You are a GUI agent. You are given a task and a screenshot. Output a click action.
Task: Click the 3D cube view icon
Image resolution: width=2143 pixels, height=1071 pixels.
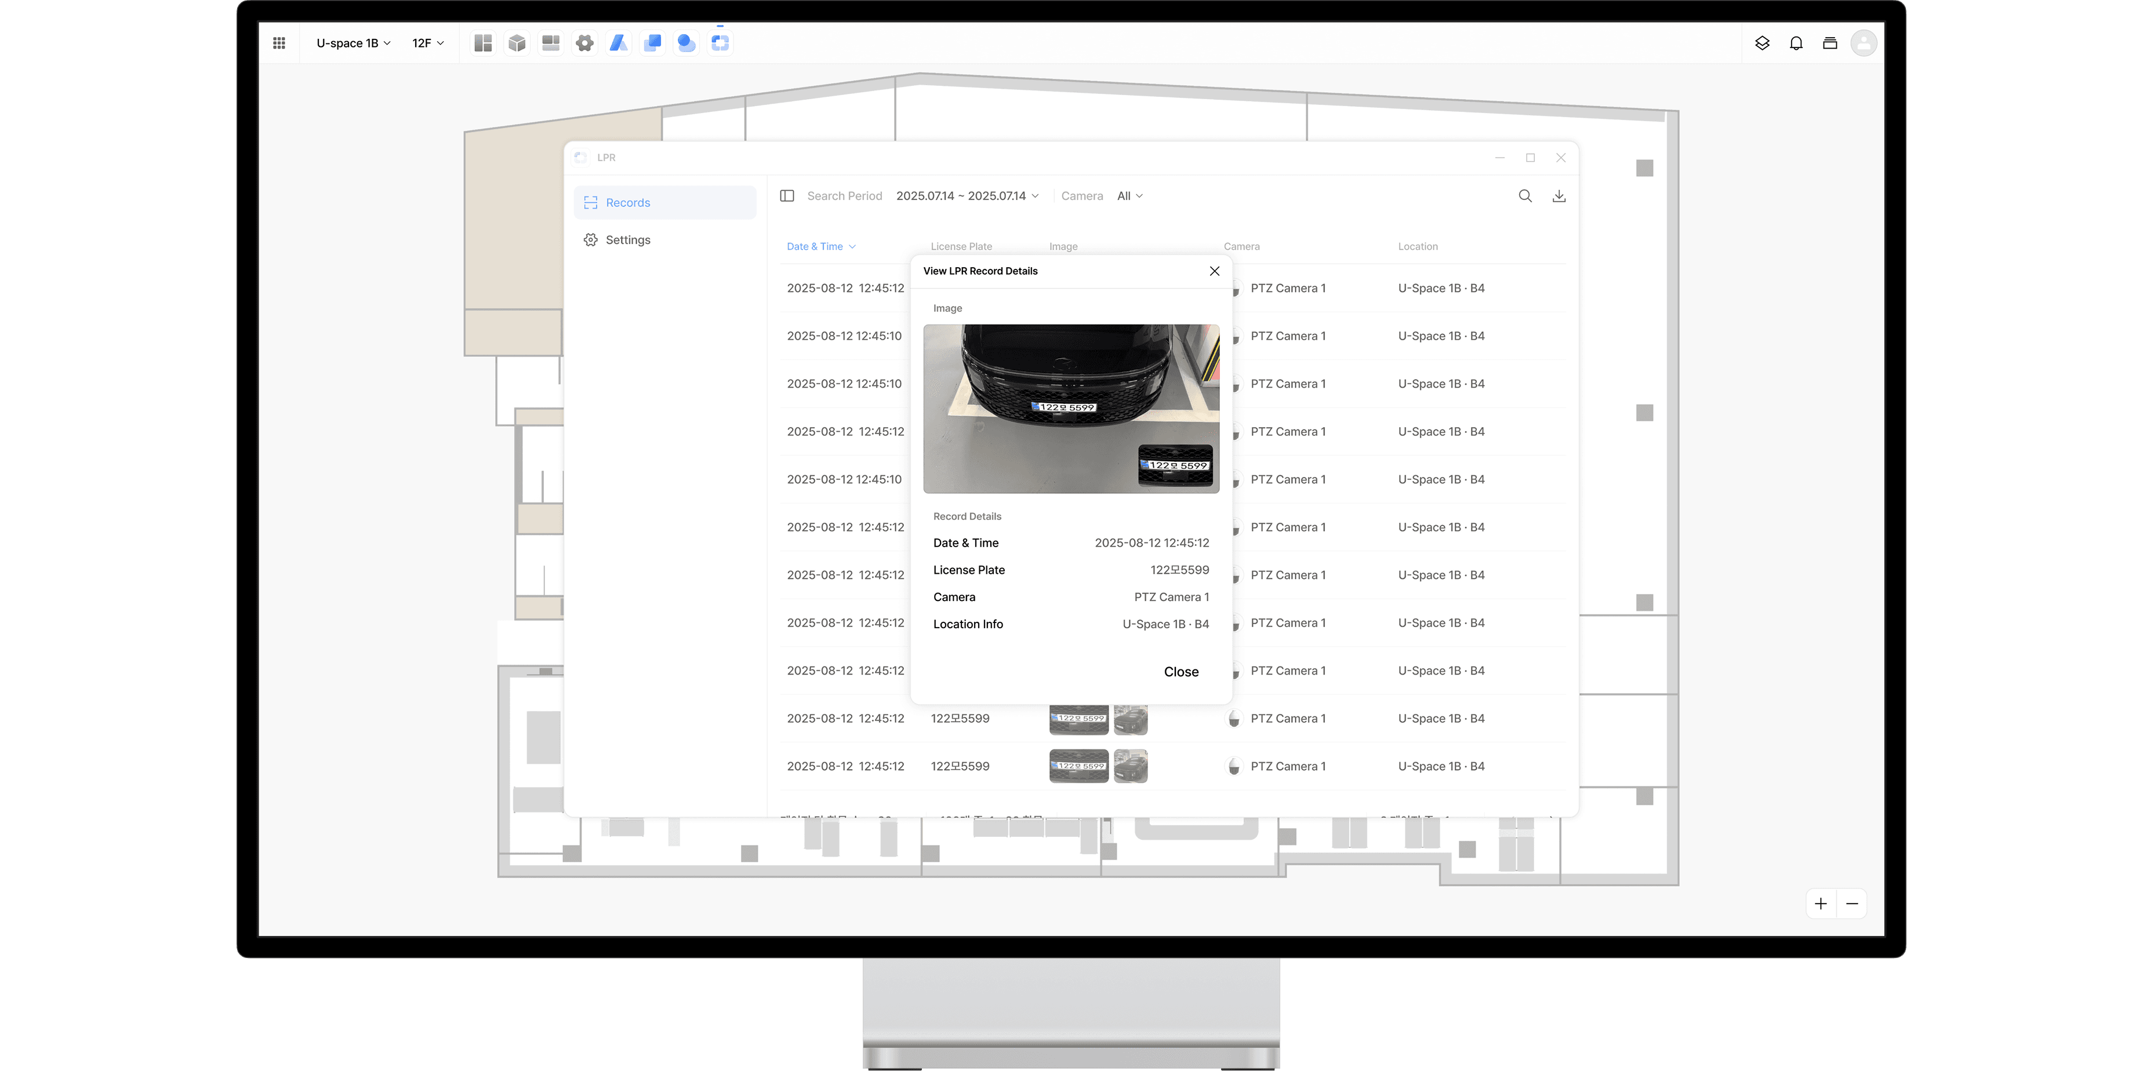coord(517,43)
